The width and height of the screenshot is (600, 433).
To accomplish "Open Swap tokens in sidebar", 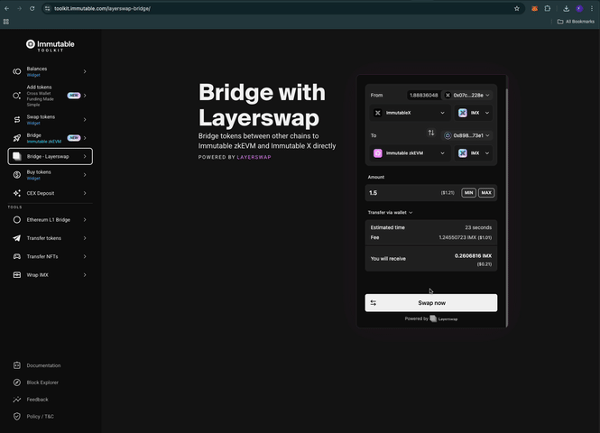I will click(x=51, y=120).
